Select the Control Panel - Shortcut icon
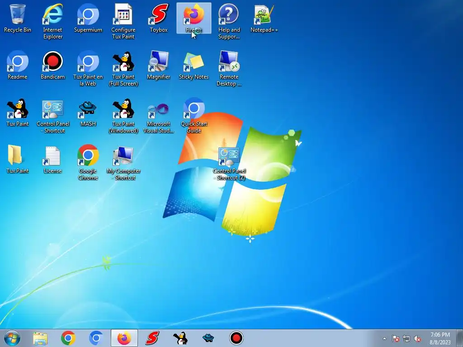Screen dimensions: 463x347 pyautogui.click(x=52, y=116)
